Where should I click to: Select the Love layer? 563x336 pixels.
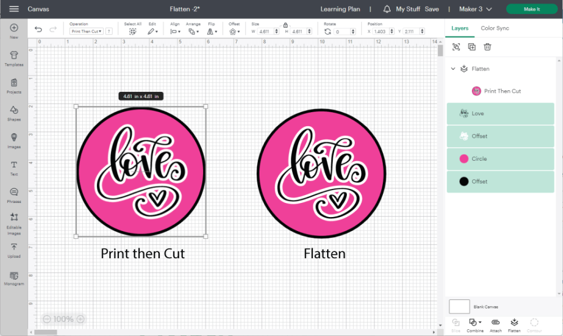coord(501,113)
